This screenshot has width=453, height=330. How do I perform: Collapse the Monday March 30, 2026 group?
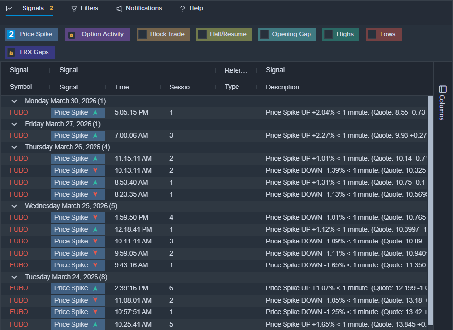(14, 101)
